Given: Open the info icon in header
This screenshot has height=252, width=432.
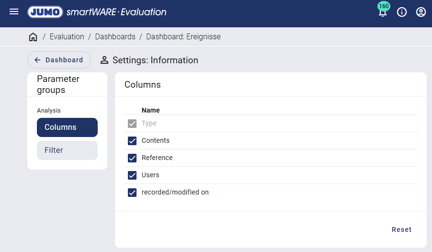Looking at the screenshot, I should 402,12.
